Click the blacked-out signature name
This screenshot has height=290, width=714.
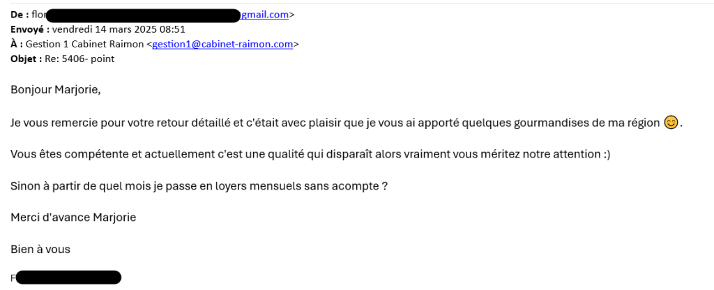point(68,277)
